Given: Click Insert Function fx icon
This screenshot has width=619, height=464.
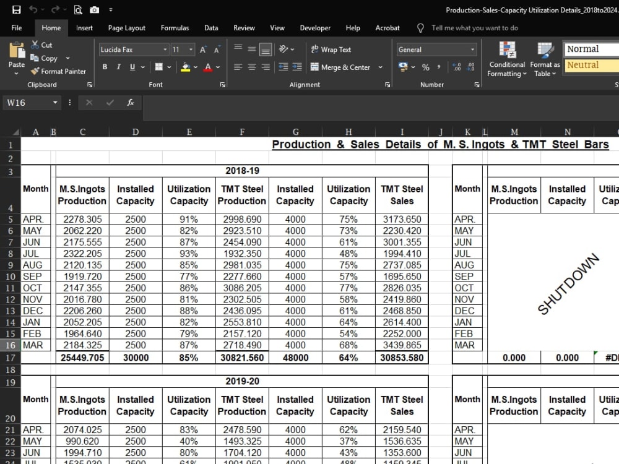Looking at the screenshot, I should tap(130, 103).
